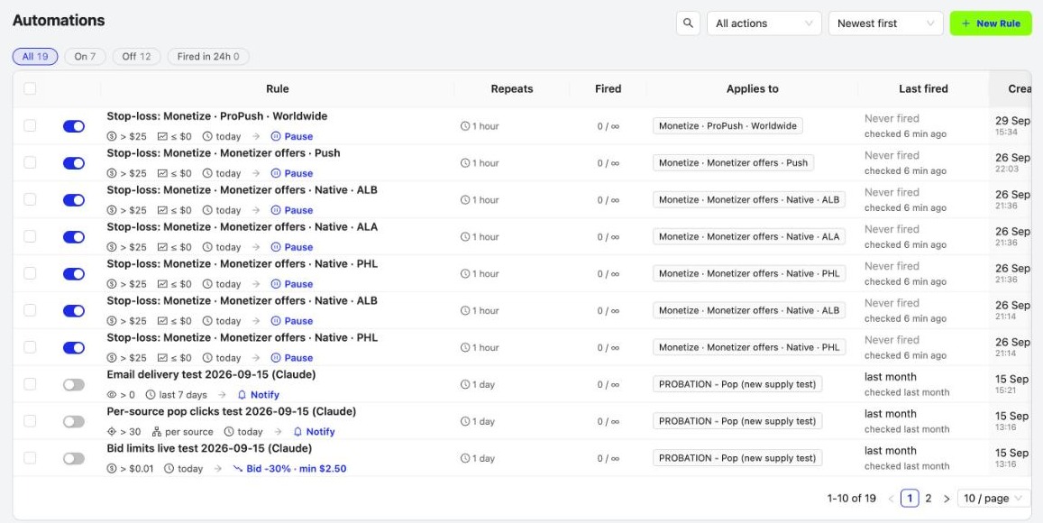Switch off the Native ALA stop-loss rule
The height and width of the screenshot is (523, 1043).
[x=74, y=237]
